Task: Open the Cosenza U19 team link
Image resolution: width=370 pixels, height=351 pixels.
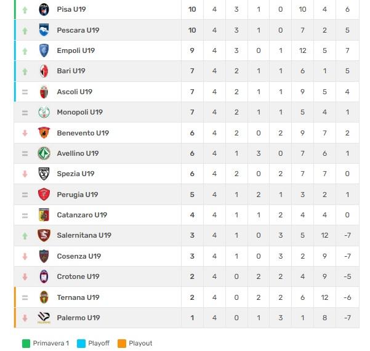Action: [x=79, y=256]
